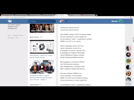Switch to the second browser tab
134x100 pixels.
coord(21,15)
